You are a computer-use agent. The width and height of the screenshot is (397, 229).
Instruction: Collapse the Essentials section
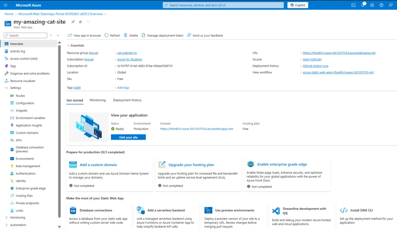pyautogui.click(x=75, y=46)
